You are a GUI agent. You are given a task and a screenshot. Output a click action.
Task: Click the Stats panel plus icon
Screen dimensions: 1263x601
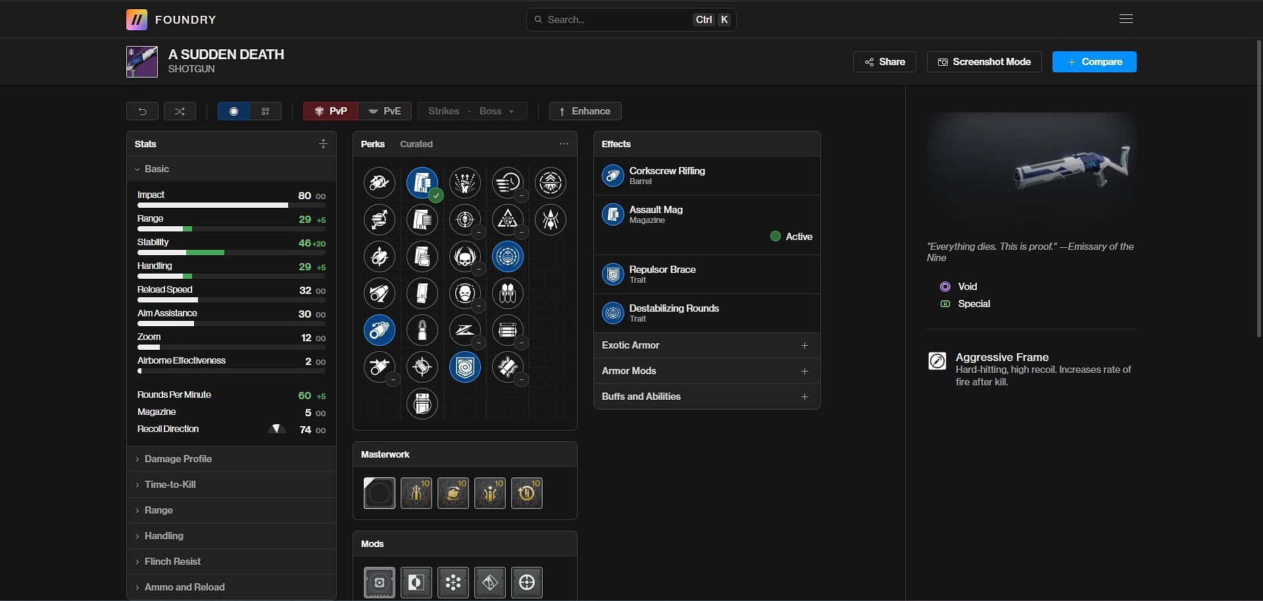[x=323, y=144]
